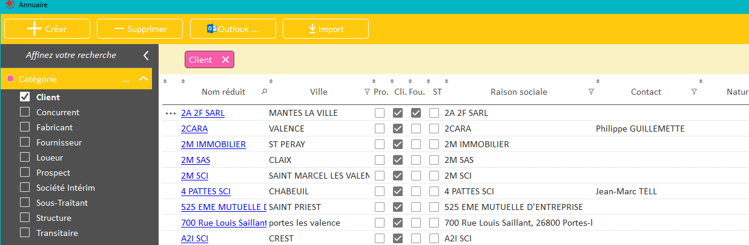The image size is (749, 245).
Task: Sort by the Raison sociale sort arrows
Action: point(446,81)
